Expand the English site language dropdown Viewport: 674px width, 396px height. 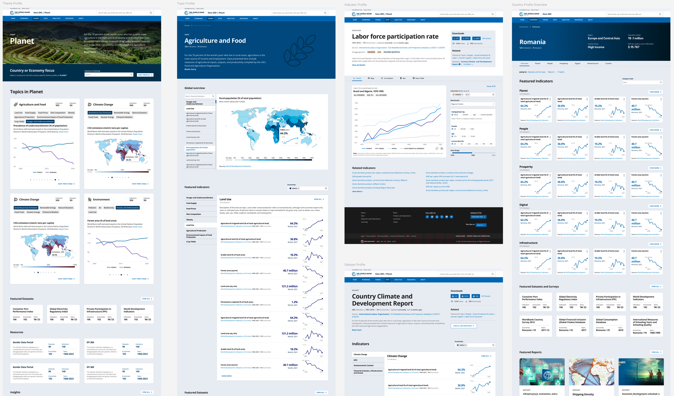pos(481,225)
